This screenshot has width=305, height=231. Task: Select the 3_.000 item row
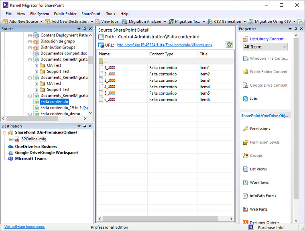click(165, 80)
